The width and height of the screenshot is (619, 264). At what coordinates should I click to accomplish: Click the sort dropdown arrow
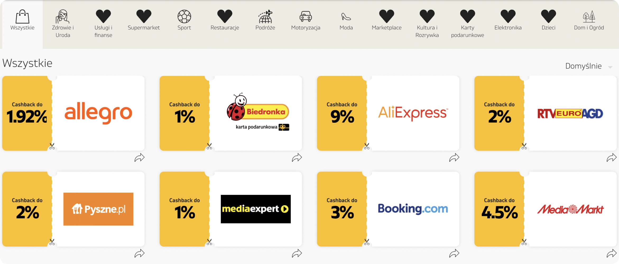click(610, 67)
